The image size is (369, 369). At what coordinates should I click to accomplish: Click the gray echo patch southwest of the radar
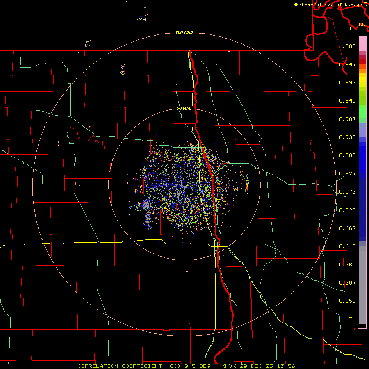146,204
